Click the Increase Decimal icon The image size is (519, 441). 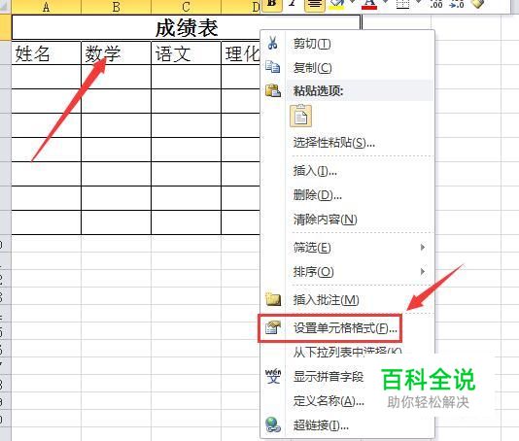(x=436, y=5)
